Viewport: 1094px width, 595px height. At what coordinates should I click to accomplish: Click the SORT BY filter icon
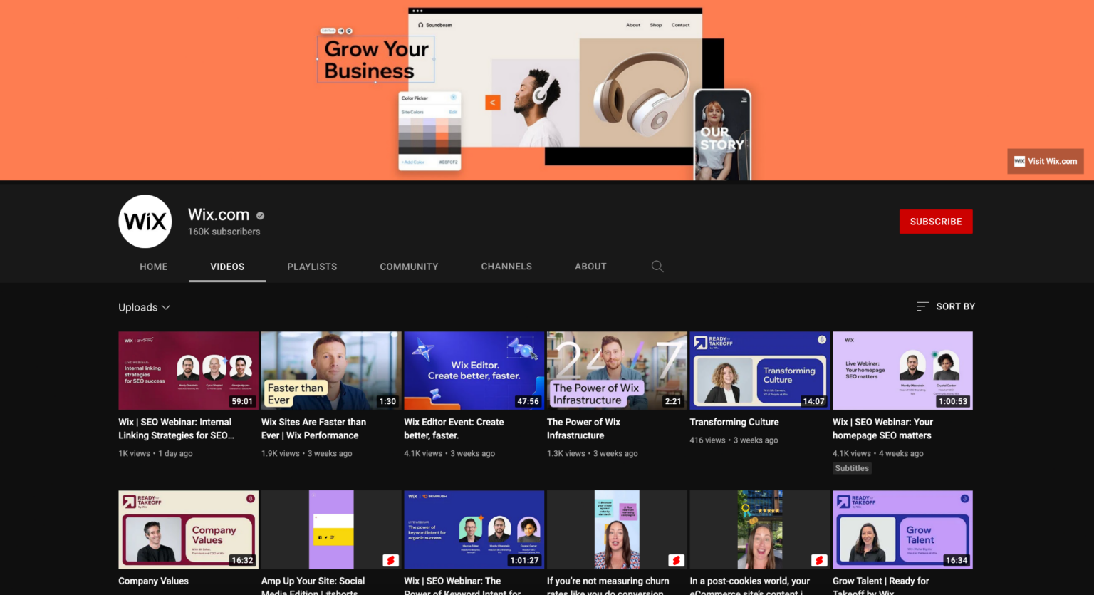click(922, 306)
